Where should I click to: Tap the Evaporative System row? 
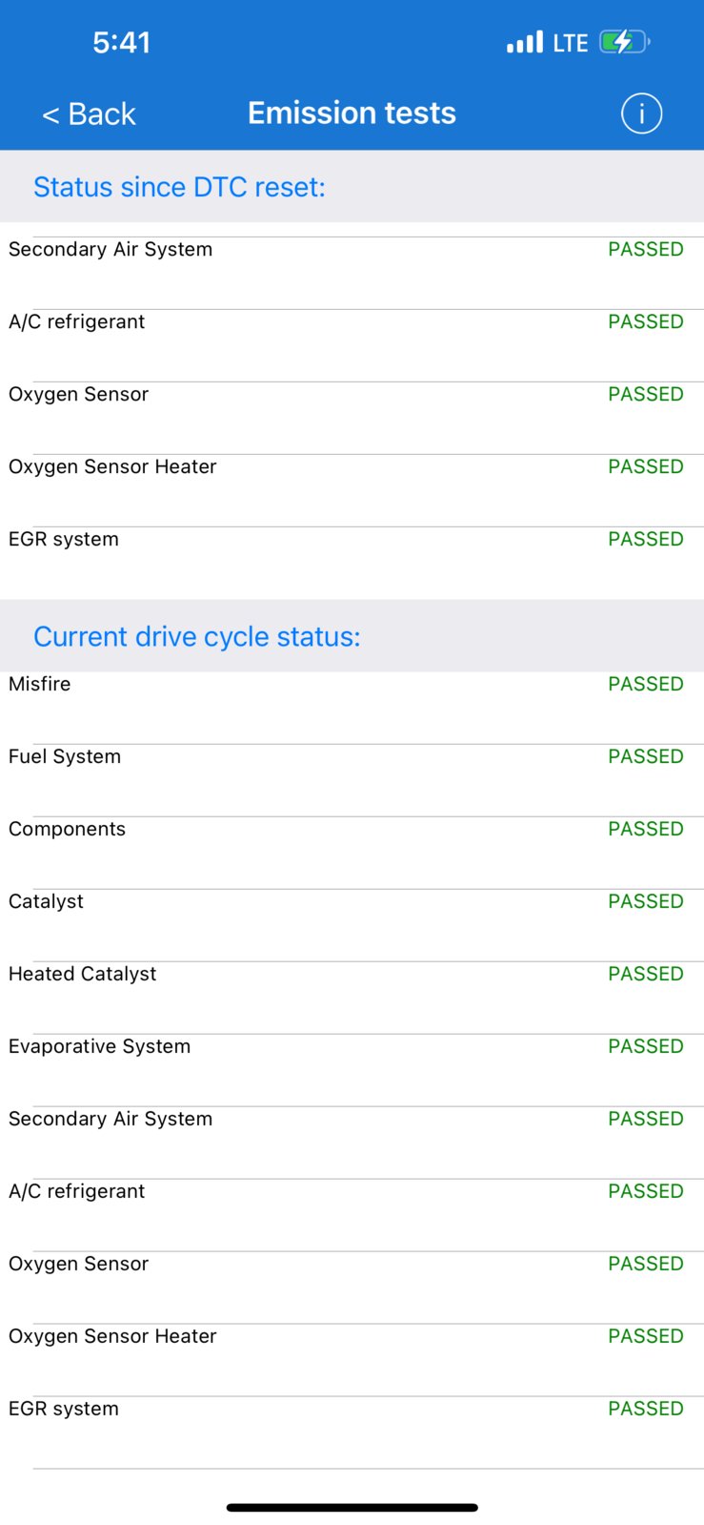(352, 1070)
